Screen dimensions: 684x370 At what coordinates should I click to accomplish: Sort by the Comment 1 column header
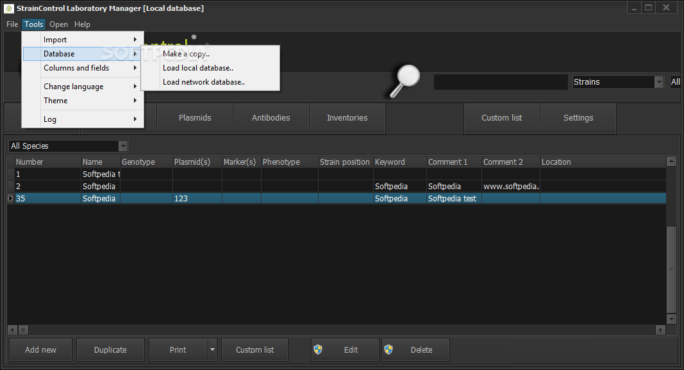point(454,162)
